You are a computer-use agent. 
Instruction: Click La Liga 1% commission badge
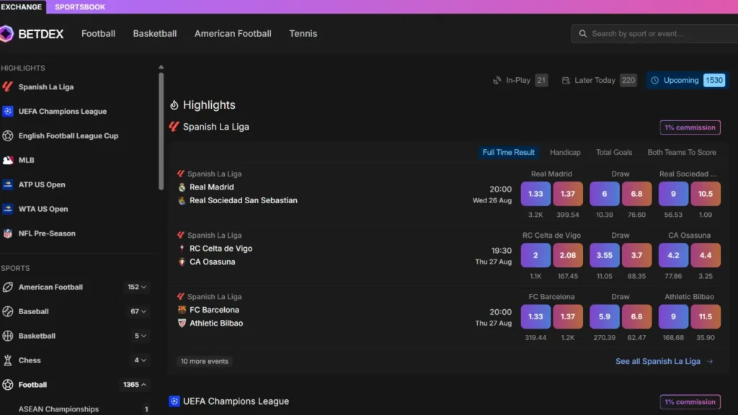pyautogui.click(x=690, y=128)
